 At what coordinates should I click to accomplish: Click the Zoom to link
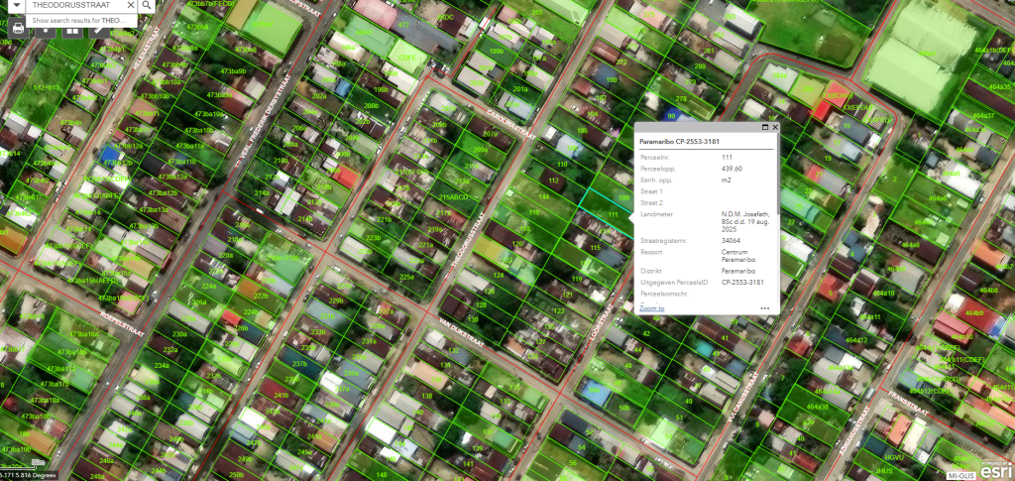tap(651, 308)
